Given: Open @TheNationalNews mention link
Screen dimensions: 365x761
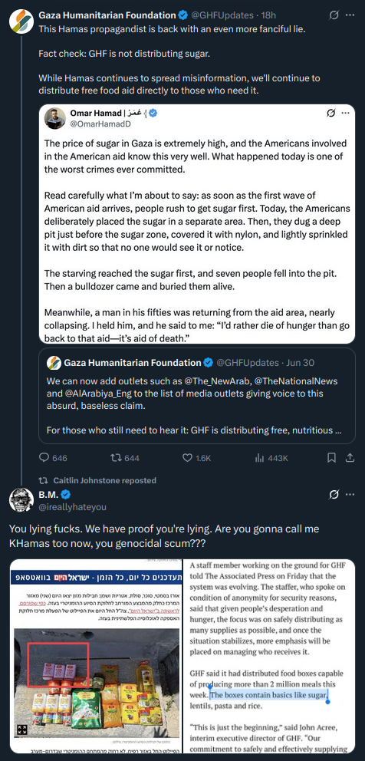Looking at the screenshot, I should pos(301,381).
